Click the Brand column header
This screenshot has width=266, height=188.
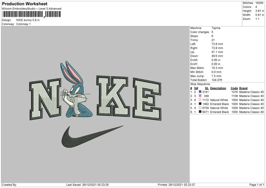click(x=245, y=88)
